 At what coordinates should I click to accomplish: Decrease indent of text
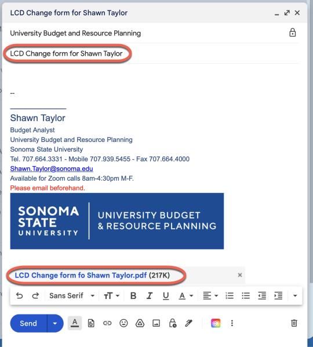click(x=262, y=295)
